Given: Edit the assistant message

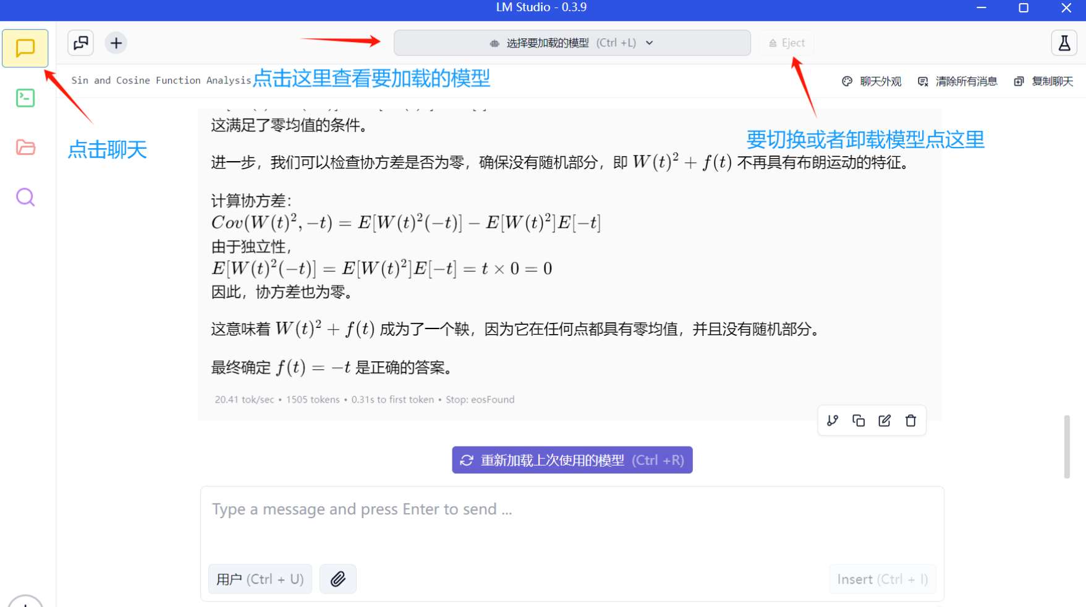Looking at the screenshot, I should click(x=884, y=421).
